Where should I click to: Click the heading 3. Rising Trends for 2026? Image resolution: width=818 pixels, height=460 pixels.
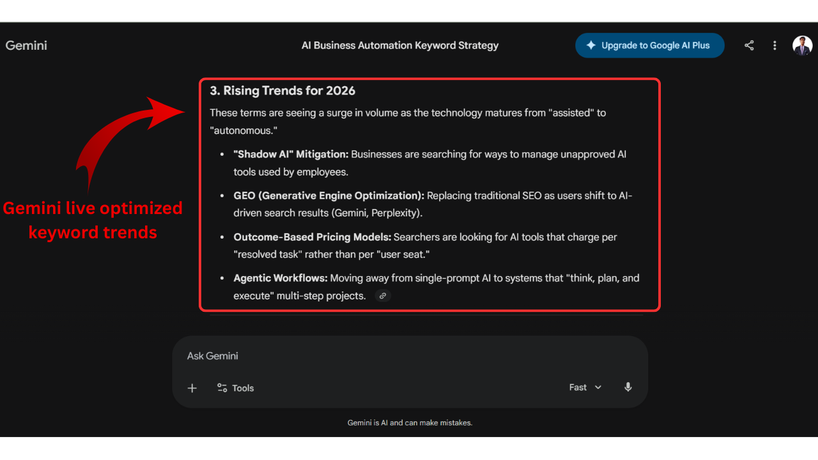(x=282, y=91)
